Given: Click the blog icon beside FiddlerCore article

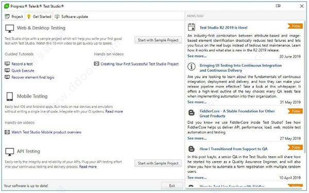Looking at the screenshot, I should pyautogui.click(x=192, y=112).
